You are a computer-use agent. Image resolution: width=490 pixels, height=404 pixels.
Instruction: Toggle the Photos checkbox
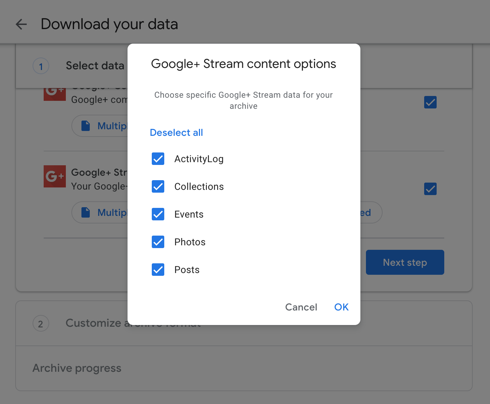[x=158, y=242]
